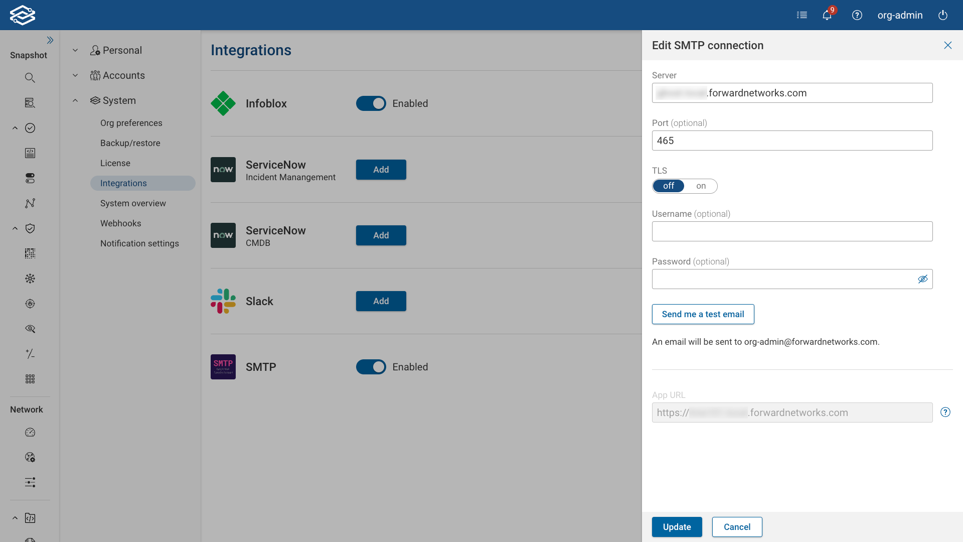Disable the SMTP integration toggle

[x=371, y=367]
